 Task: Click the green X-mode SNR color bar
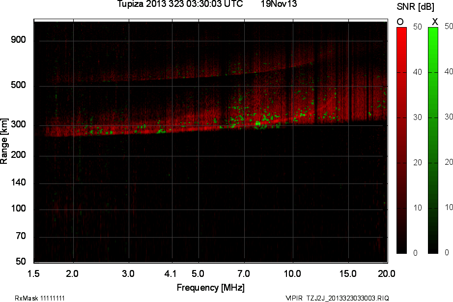[433, 140]
